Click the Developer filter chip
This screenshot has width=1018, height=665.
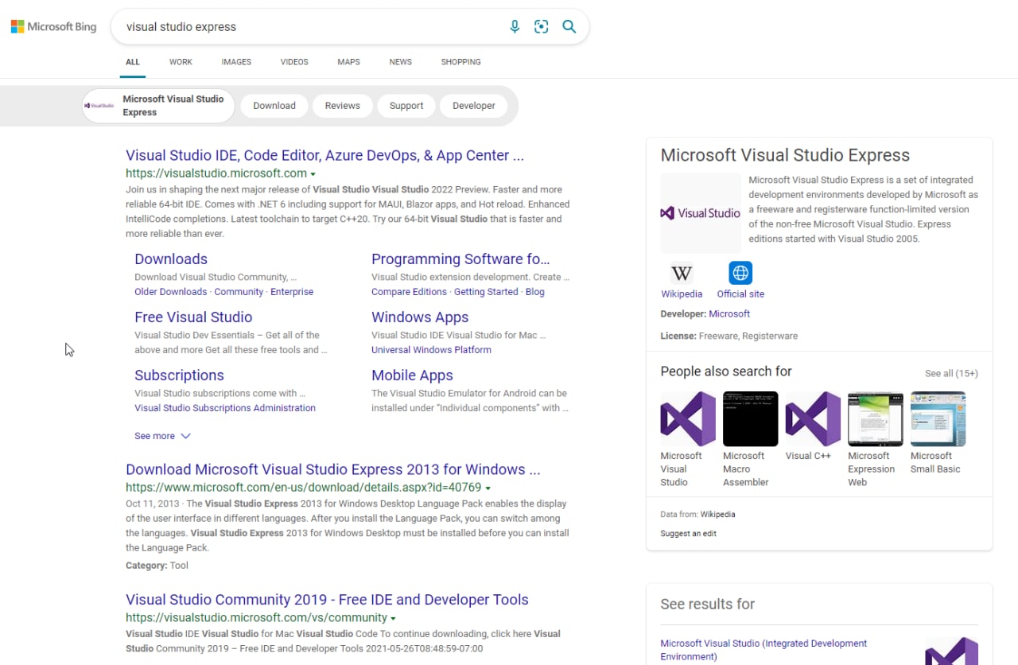pyautogui.click(x=474, y=106)
